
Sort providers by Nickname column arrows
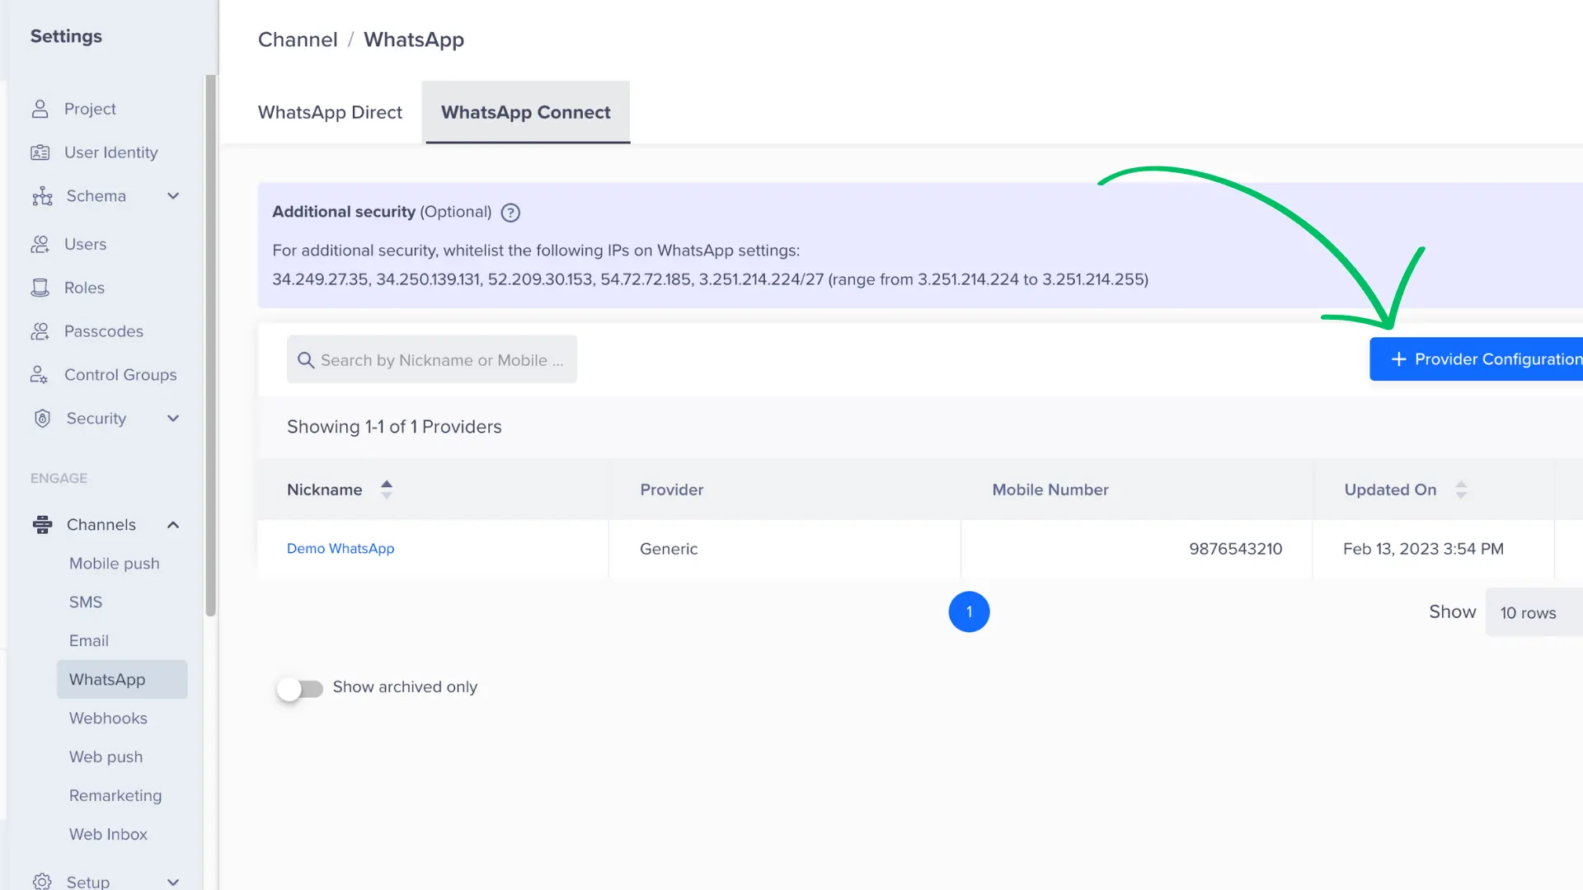click(386, 489)
